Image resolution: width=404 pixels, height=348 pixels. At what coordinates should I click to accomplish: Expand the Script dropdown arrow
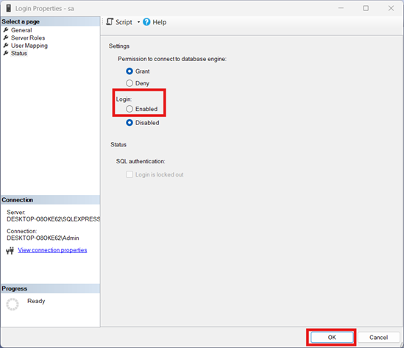[x=138, y=22]
